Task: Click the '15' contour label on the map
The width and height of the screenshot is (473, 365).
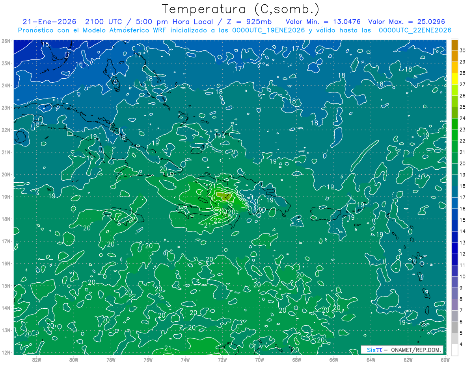Action: pyautogui.click(x=46, y=44)
